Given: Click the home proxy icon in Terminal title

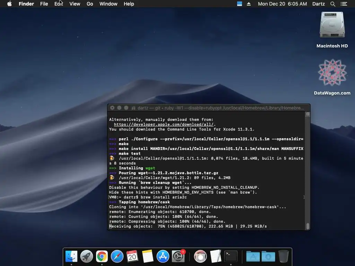Looking at the screenshot, I should point(133,108).
